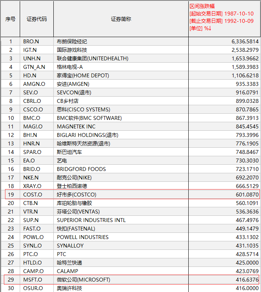Click the 证券简称 column header
The width and height of the screenshot is (261, 292).
pyautogui.click(x=121, y=19)
